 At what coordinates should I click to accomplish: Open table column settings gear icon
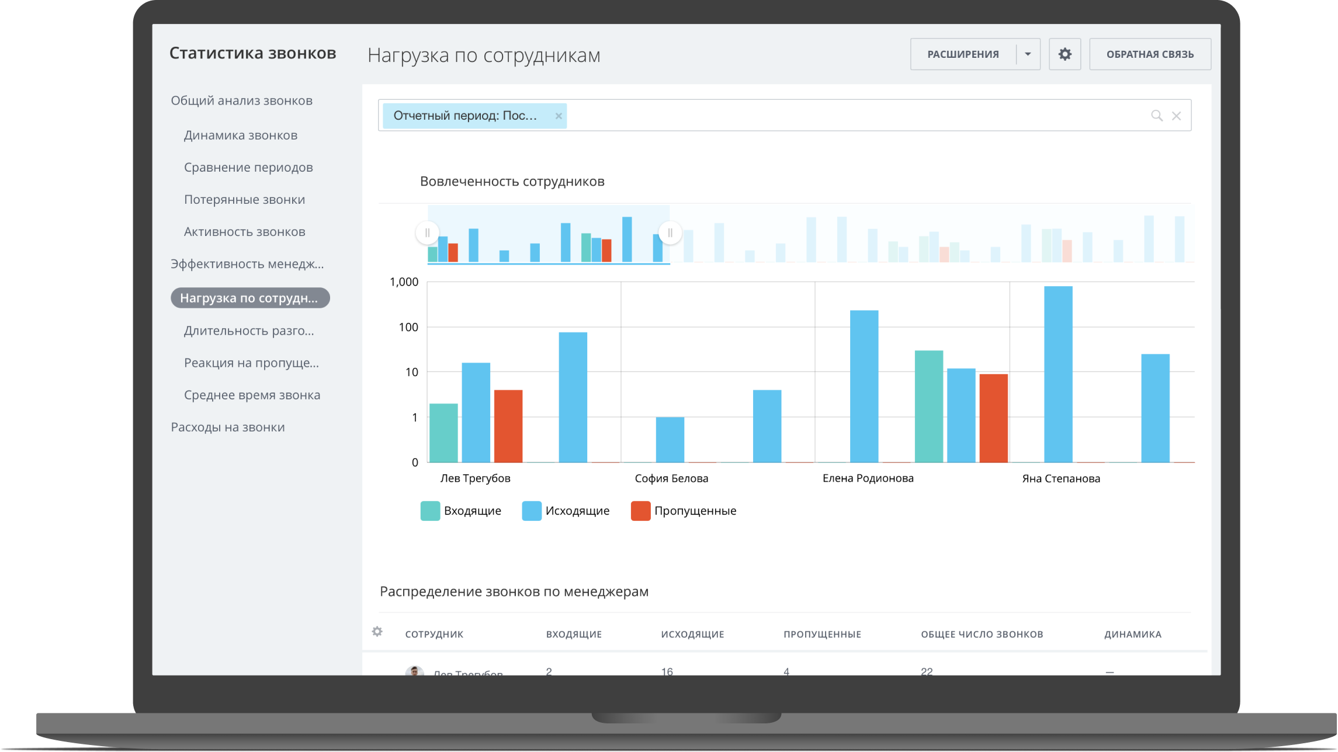(x=377, y=632)
